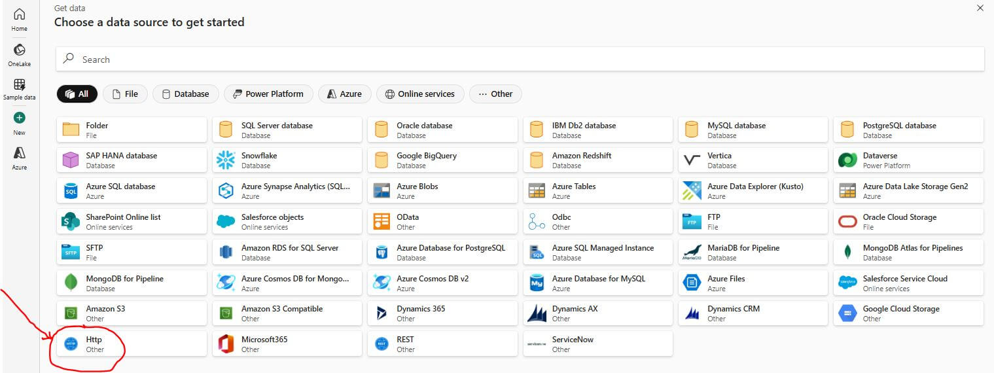This screenshot has width=994, height=373.
Task: Choose the OData connector icon
Action: pos(382,222)
